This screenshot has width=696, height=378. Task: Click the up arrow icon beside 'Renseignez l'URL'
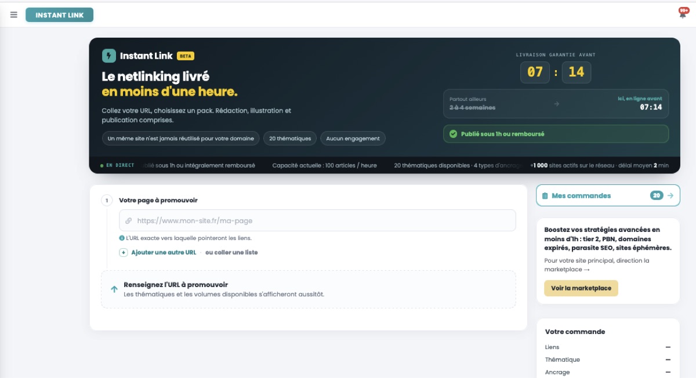pyautogui.click(x=114, y=289)
